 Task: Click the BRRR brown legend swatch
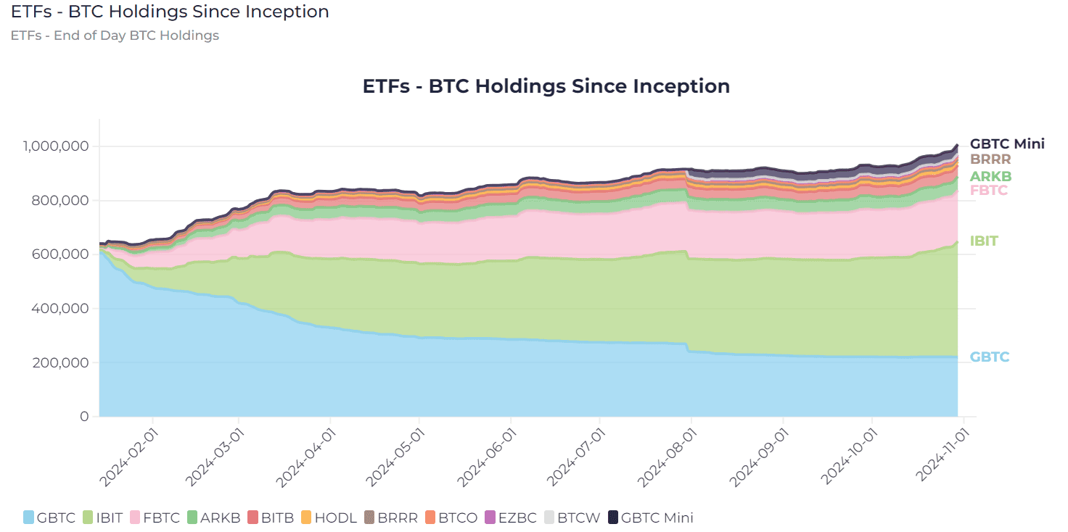tap(369, 518)
